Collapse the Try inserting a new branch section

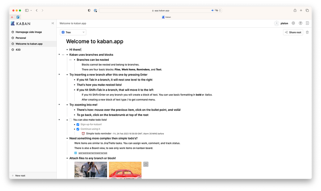click(x=59, y=74)
